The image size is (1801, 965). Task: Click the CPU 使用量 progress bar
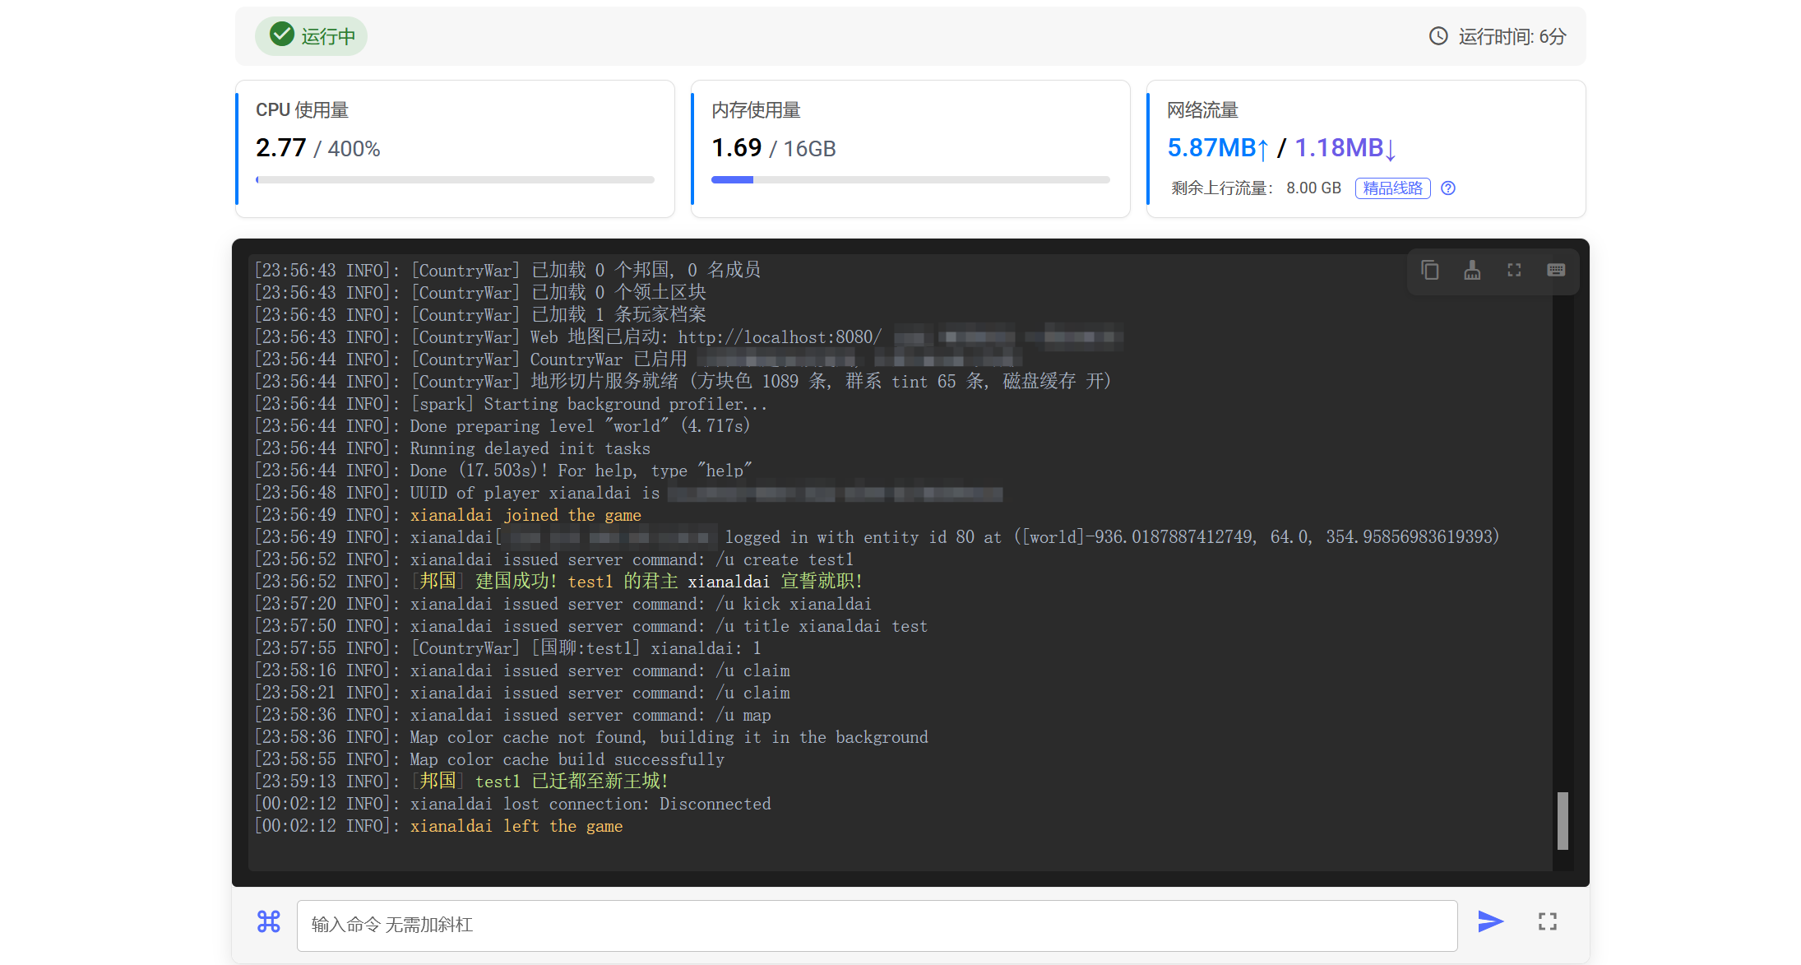point(455,179)
